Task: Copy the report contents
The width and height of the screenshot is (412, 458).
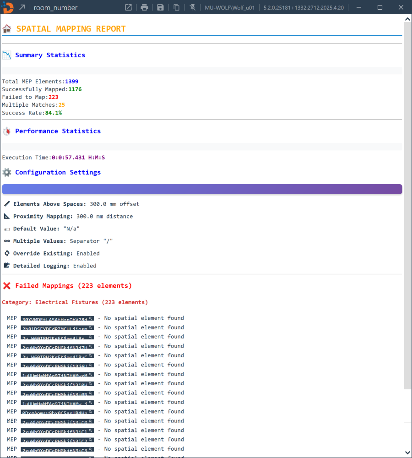Action: pos(176,7)
